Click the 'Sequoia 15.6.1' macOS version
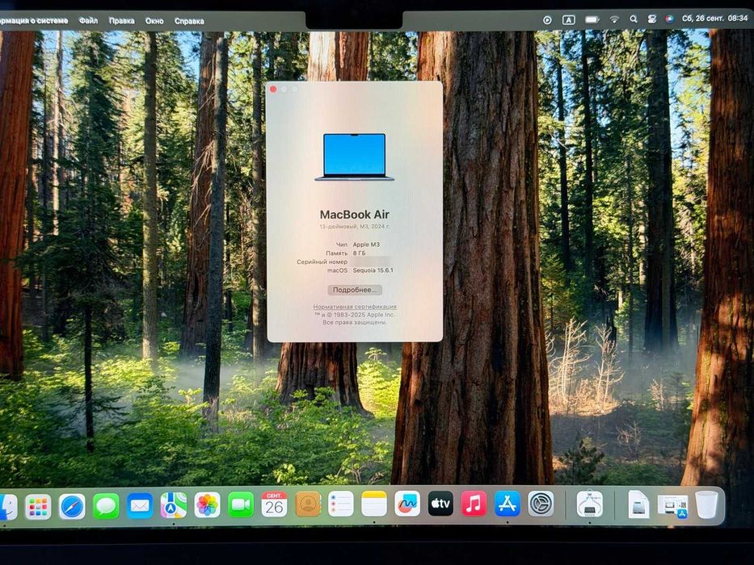This screenshot has height=565, width=754. point(373,270)
